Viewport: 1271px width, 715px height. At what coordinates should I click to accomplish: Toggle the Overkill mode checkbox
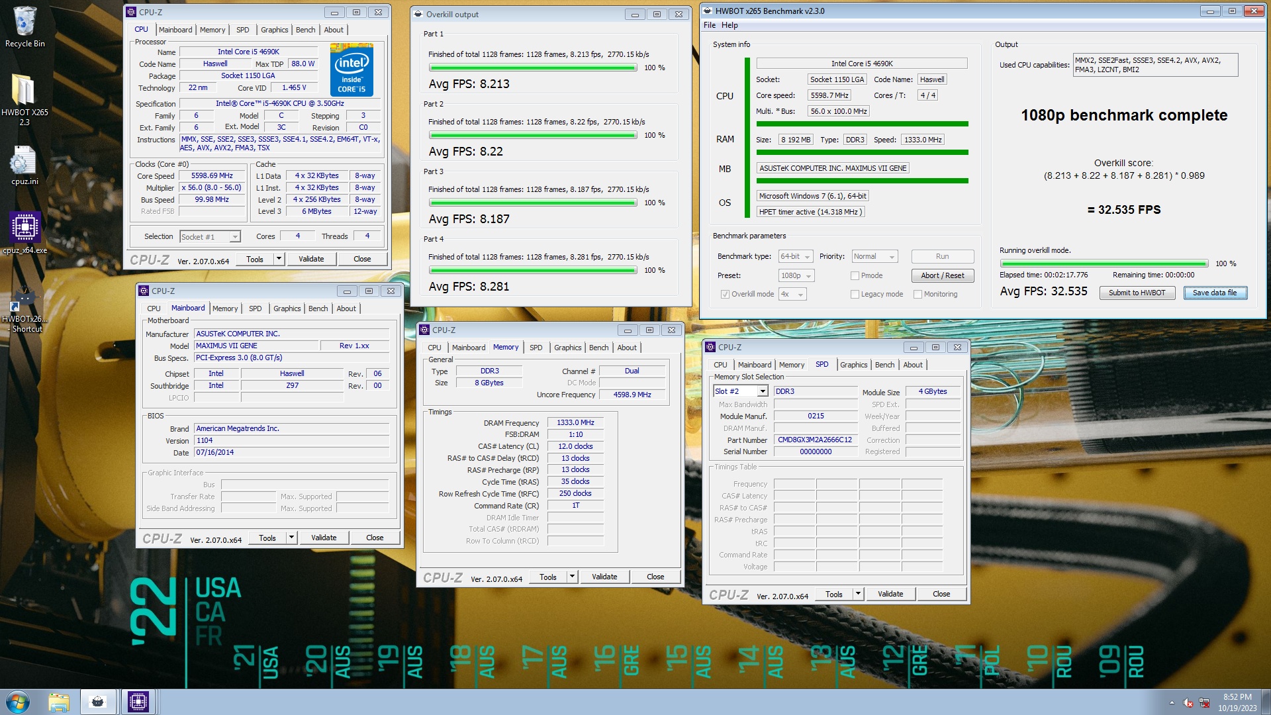725,294
